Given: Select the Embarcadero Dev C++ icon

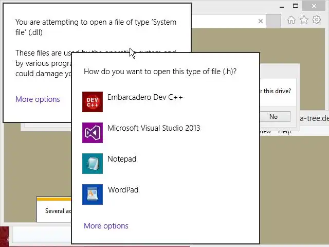Looking at the screenshot, I should pyautogui.click(x=93, y=102).
